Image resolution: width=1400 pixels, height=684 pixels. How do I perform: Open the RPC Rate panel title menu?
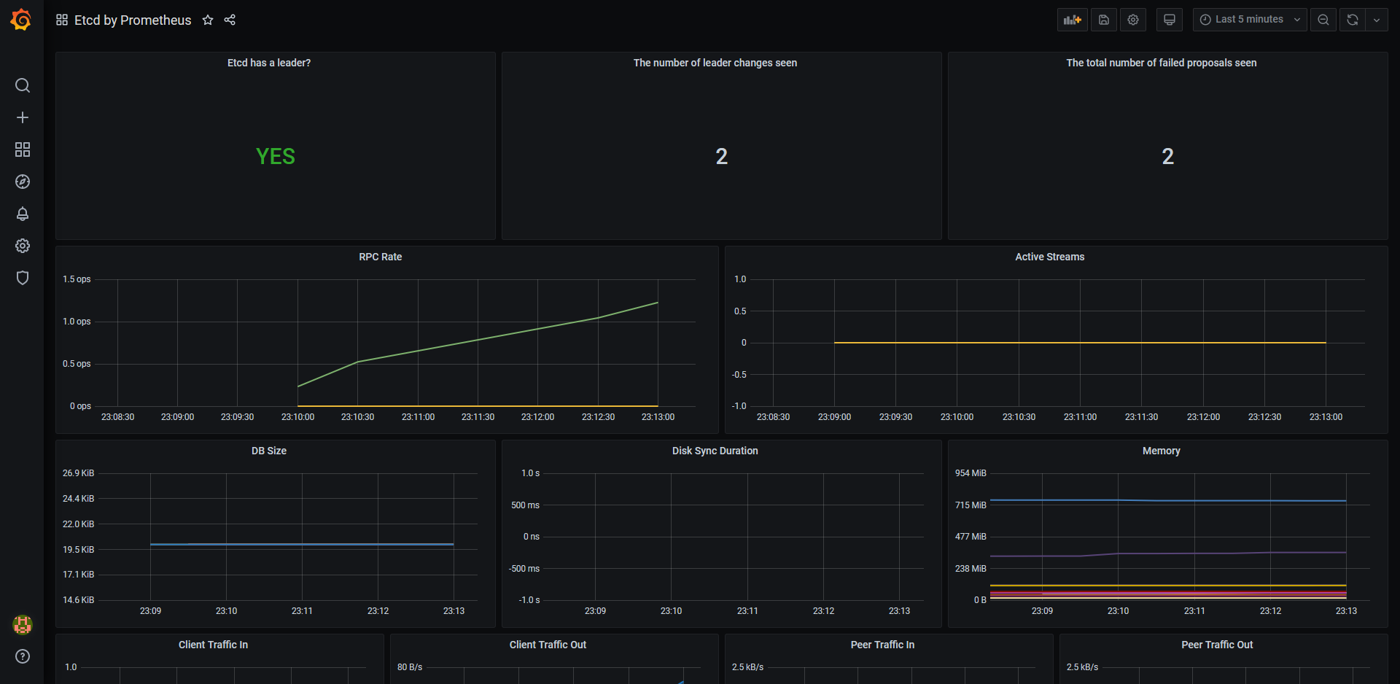(x=380, y=257)
